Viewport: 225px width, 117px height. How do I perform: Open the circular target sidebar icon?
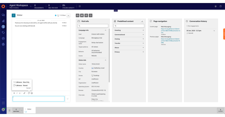tap(3, 44)
